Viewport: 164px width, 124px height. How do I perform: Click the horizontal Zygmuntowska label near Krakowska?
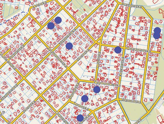point(107,83)
